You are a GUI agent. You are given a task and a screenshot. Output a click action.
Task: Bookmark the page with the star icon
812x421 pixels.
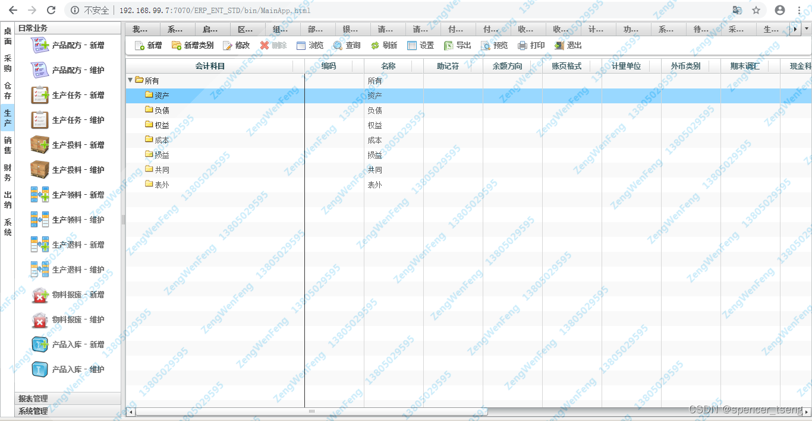point(756,10)
